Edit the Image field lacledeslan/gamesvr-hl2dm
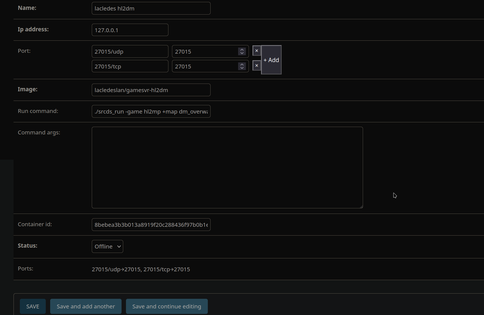This screenshot has height=315, width=484. pos(151,90)
